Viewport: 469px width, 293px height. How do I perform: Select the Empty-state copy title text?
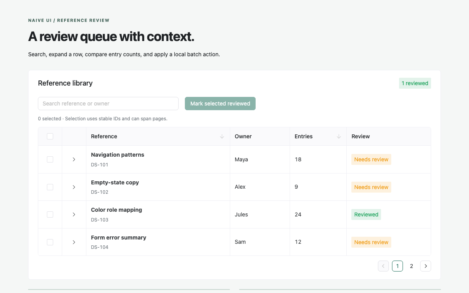coord(115,182)
